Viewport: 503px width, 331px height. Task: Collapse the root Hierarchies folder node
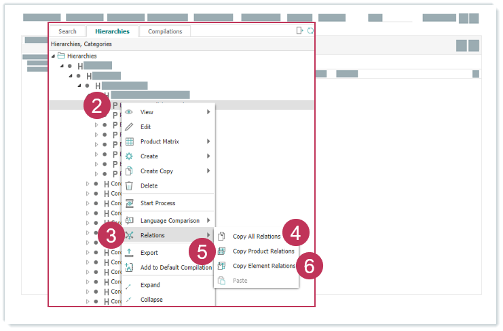[x=54, y=56]
